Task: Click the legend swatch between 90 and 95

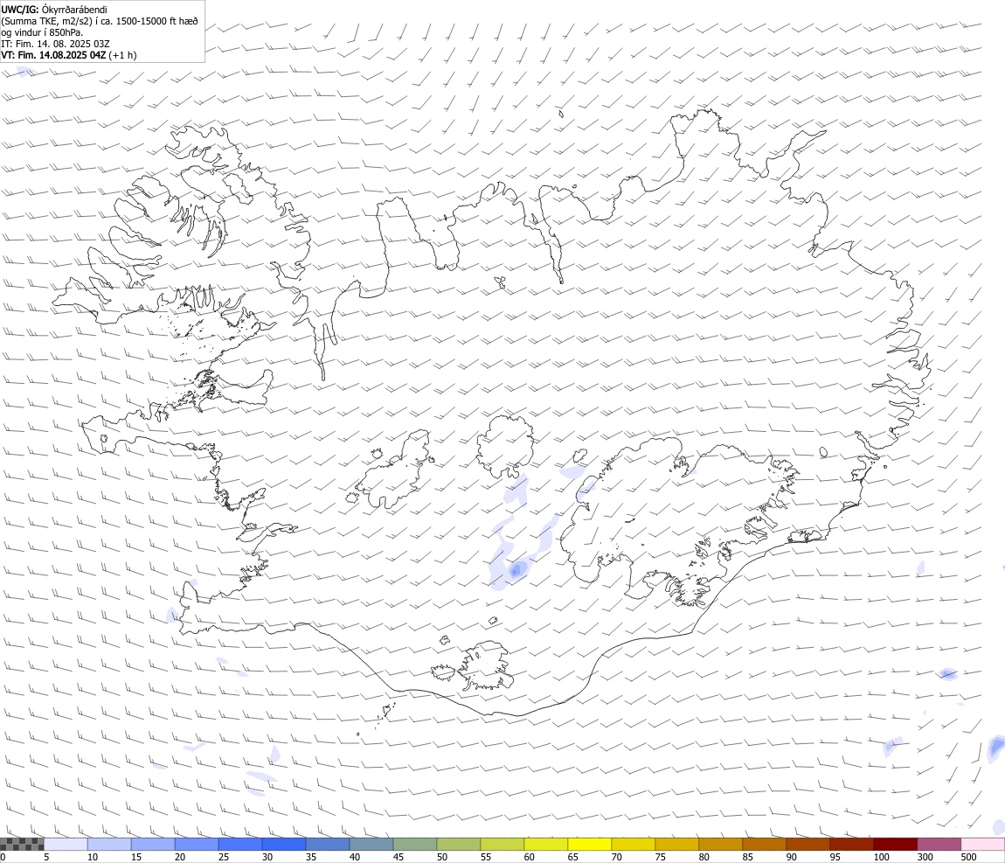Action: [x=808, y=844]
